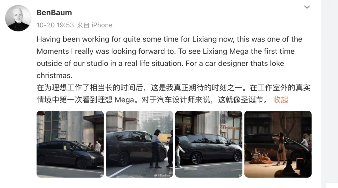Open BenBaum's profile avatar
Viewport: 338px width, 188px height.
(x=18, y=18)
